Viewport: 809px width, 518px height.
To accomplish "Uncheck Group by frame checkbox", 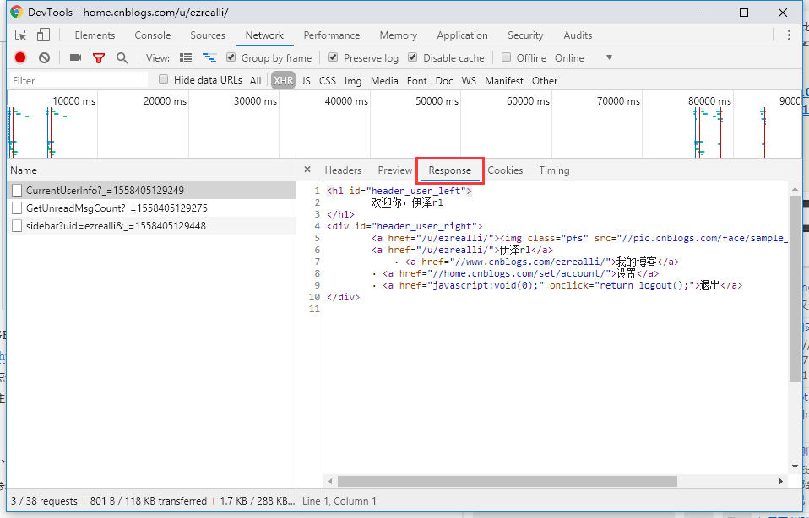I will pyautogui.click(x=231, y=58).
